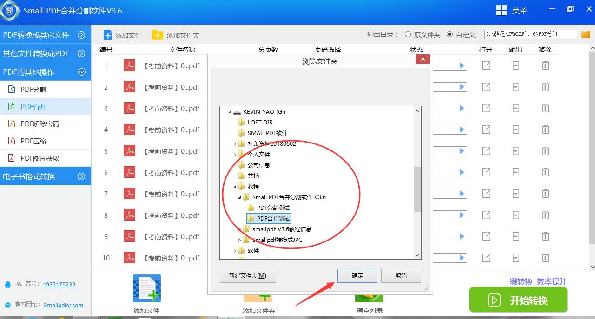Click the PDF icon of file row 10
The height and width of the screenshot is (319, 595).
(129, 258)
